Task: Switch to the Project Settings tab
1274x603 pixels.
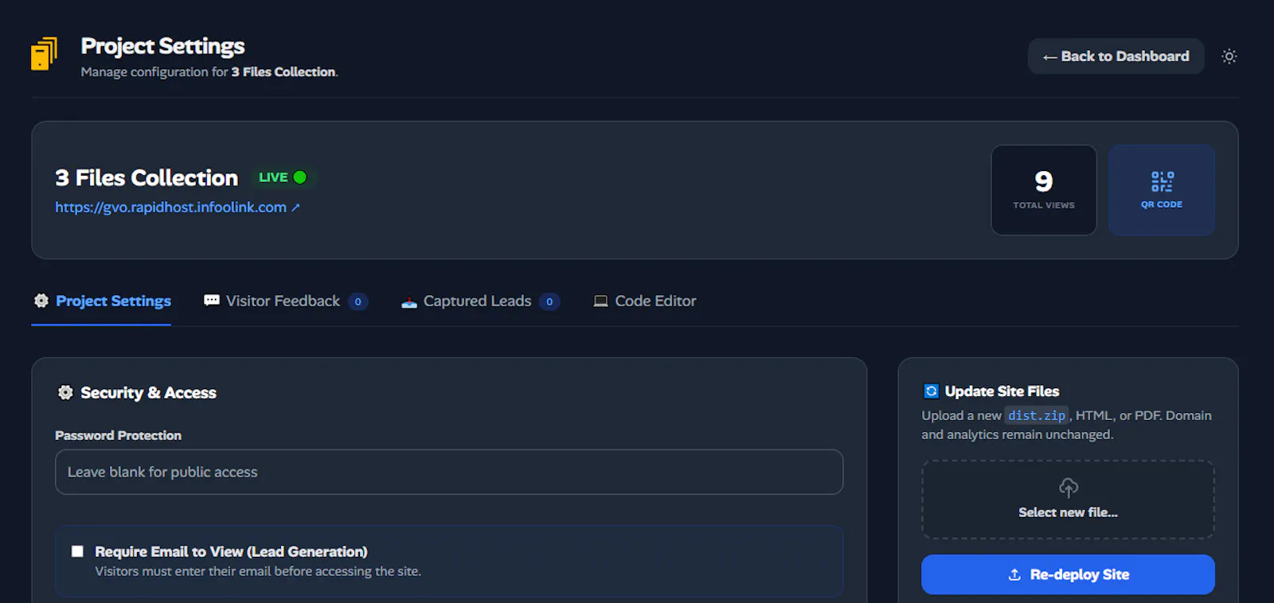Action: (x=101, y=301)
